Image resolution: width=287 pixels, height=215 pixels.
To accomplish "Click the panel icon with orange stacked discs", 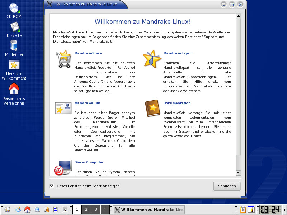I will tap(46, 210).
